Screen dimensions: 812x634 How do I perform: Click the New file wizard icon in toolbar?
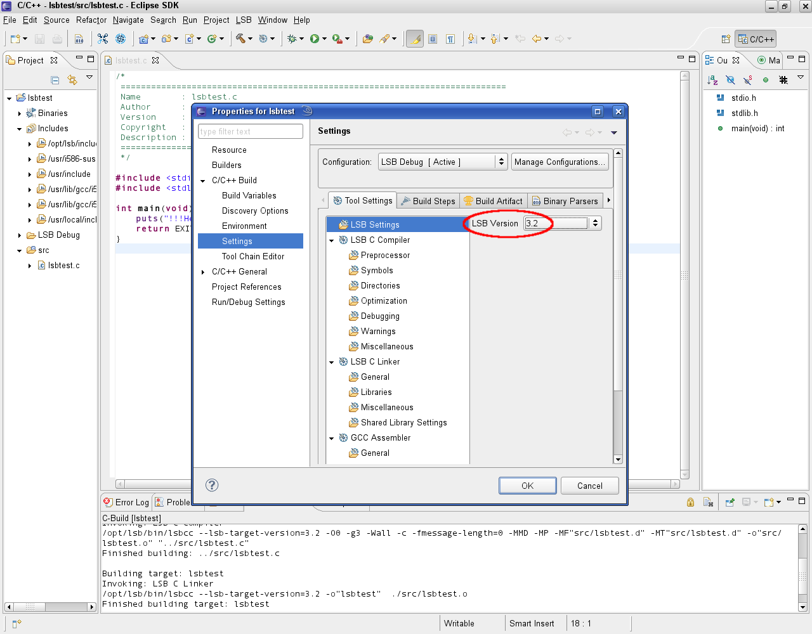pyautogui.click(x=15, y=39)
